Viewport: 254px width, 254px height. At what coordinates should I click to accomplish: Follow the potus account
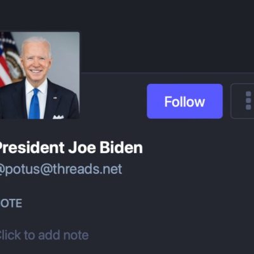coord(185,101)
